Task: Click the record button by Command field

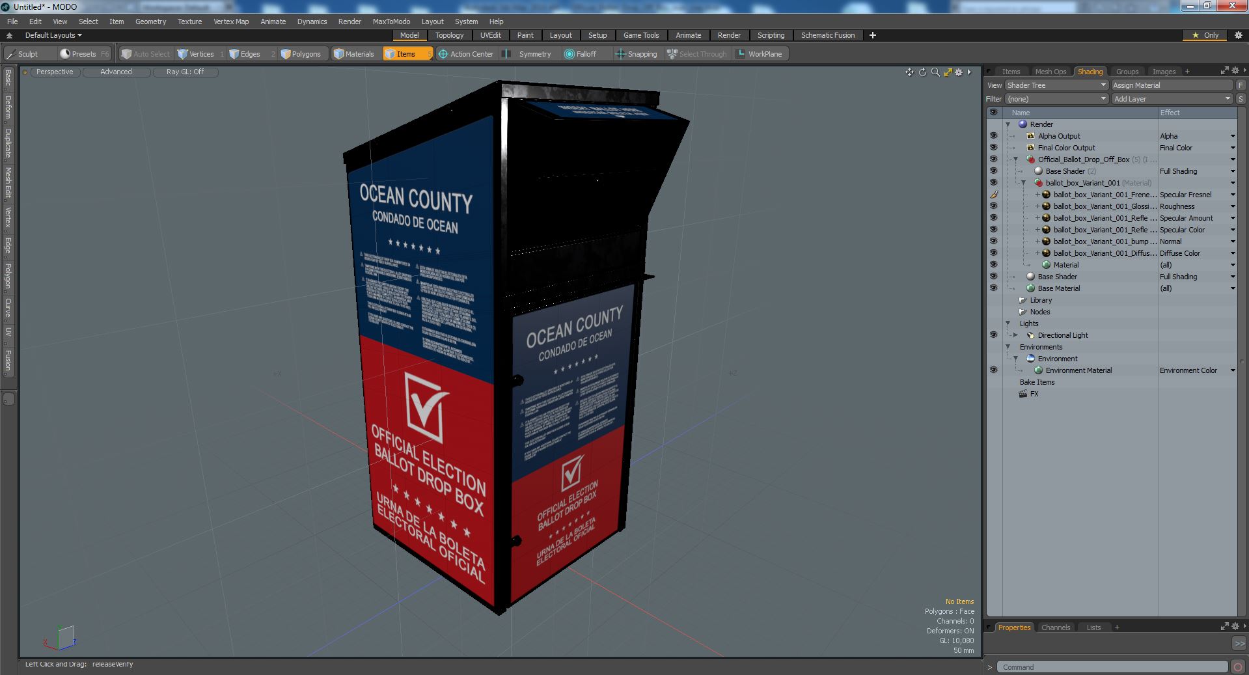Action: (x=1238, y=667)
